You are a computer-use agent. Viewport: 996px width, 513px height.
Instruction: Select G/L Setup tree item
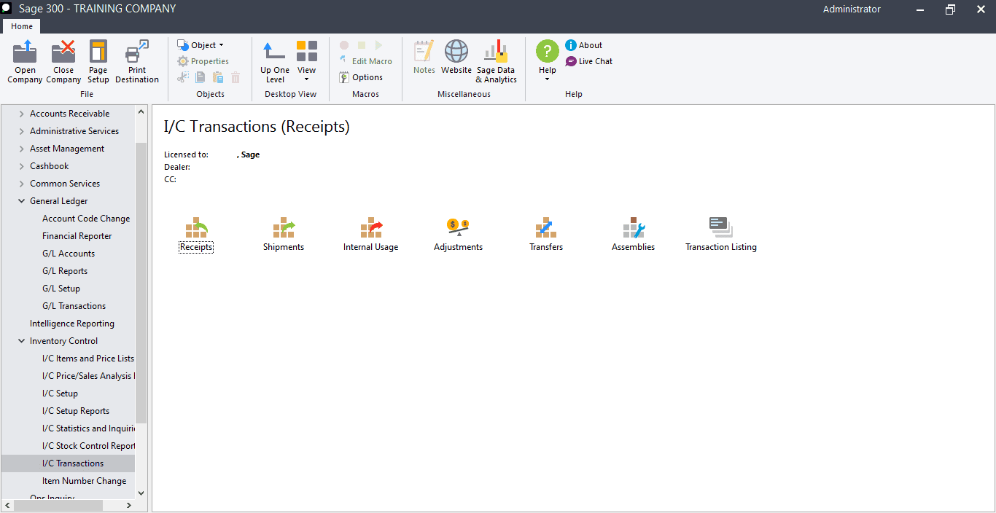[61, 289]
